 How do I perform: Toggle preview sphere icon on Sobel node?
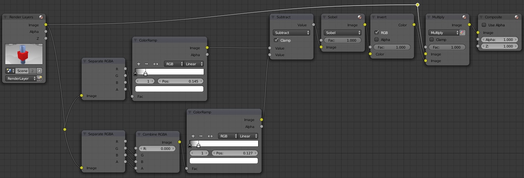coord(360,17)
